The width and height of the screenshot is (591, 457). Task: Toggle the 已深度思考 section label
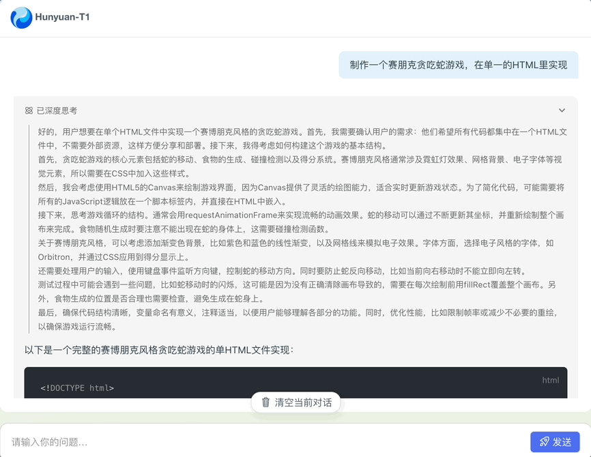point(57,110)
